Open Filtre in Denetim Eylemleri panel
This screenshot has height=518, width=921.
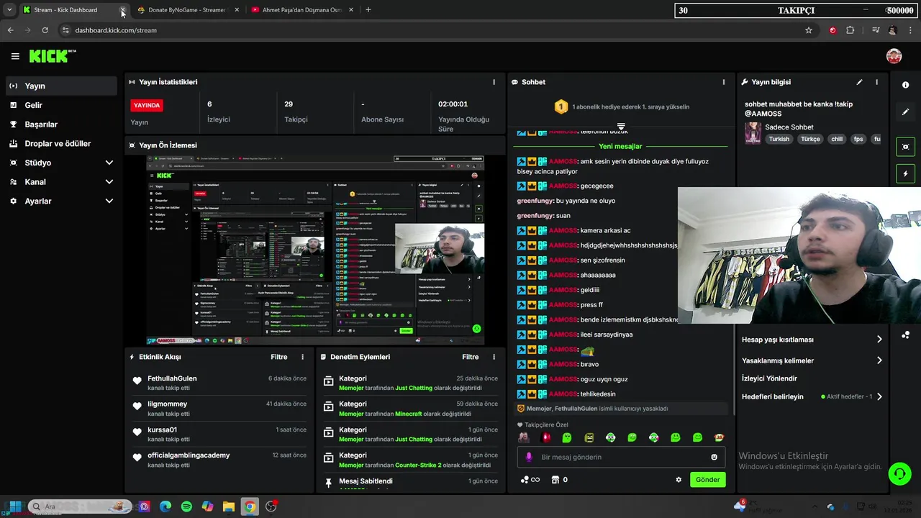tap(470, 357)
